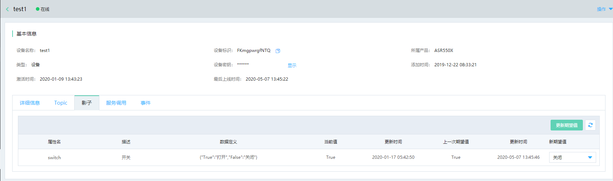Copy the device identifier with copy icon

pyautogui.click(x=278, y=51)
